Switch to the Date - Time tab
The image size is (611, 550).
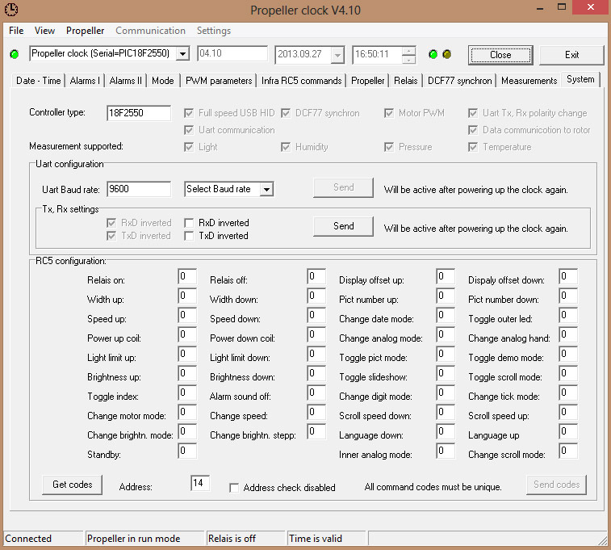pyautogui.click(x=39, y=81)
